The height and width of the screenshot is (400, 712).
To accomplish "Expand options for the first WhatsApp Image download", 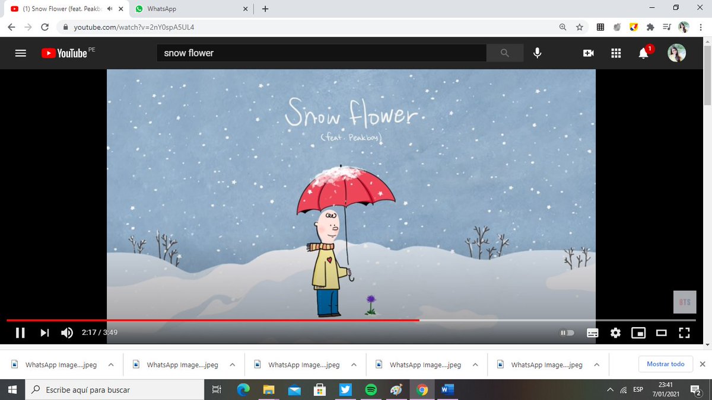I will click(111, 364).
